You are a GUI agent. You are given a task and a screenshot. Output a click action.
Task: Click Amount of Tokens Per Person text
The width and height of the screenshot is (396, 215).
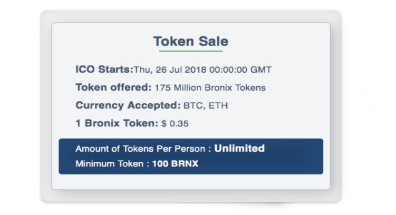click(143, 149)
